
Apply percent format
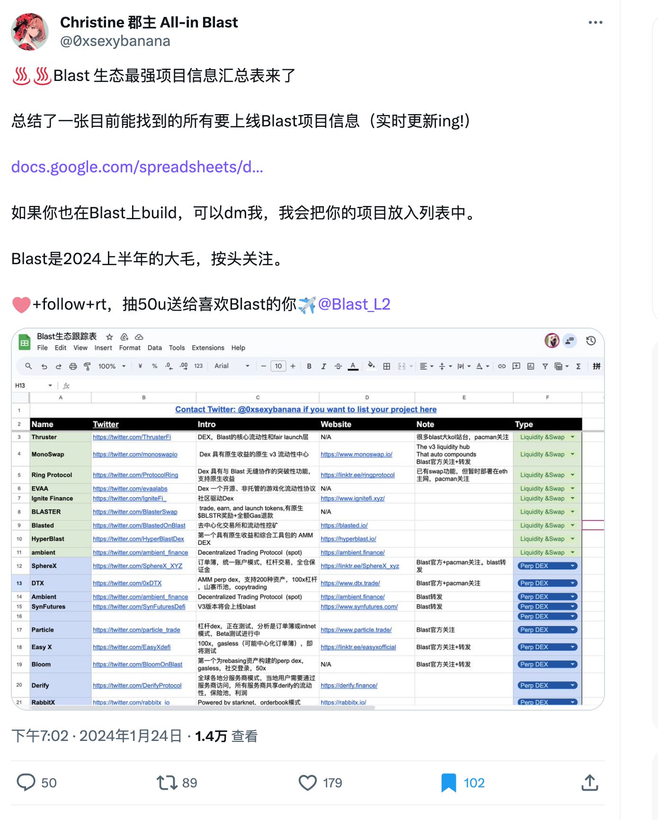pos(155,366)
